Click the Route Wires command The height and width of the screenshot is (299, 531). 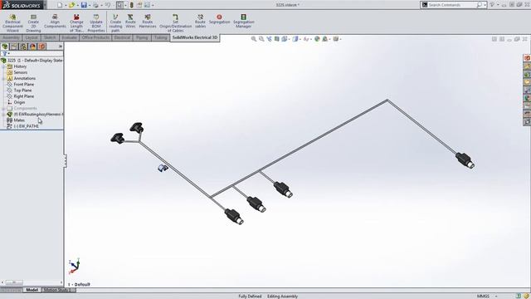(x=130, y=21)
